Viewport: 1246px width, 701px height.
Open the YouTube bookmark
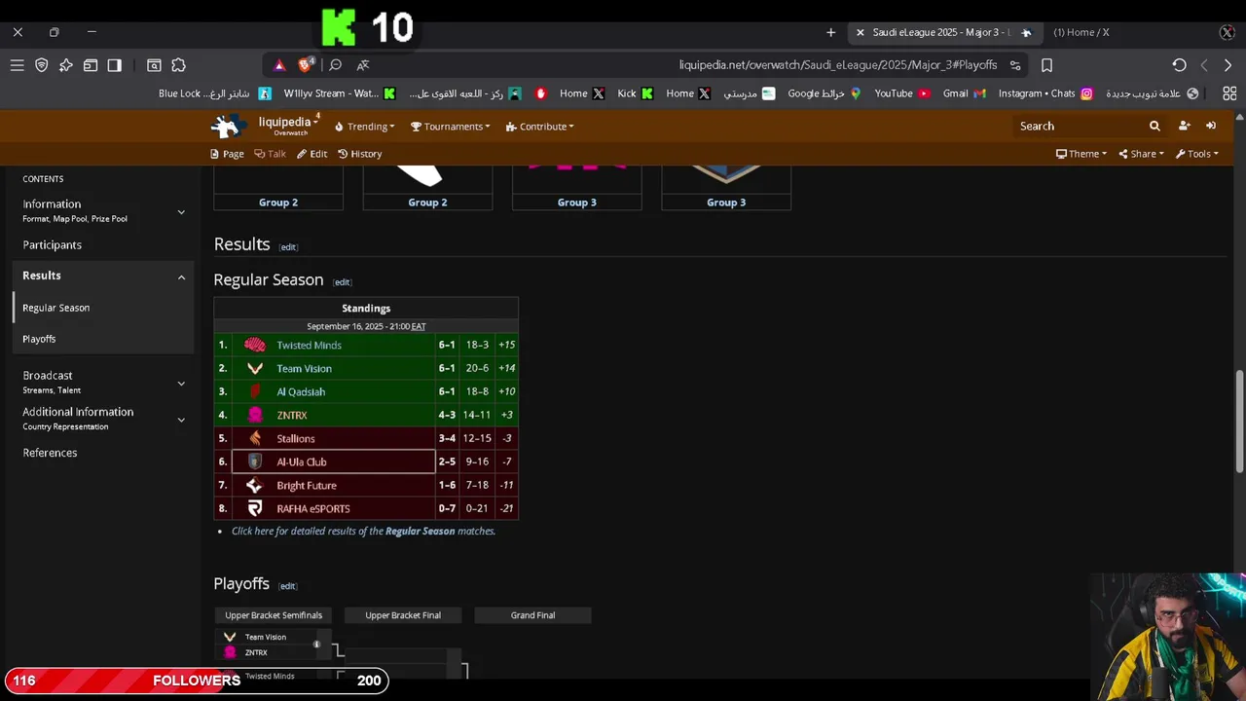coord(901,93)
